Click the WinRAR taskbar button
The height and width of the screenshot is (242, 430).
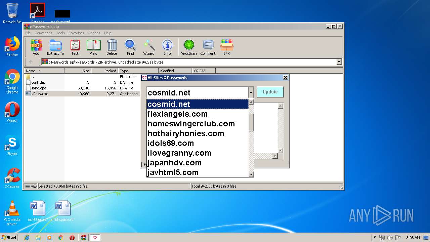84,238
